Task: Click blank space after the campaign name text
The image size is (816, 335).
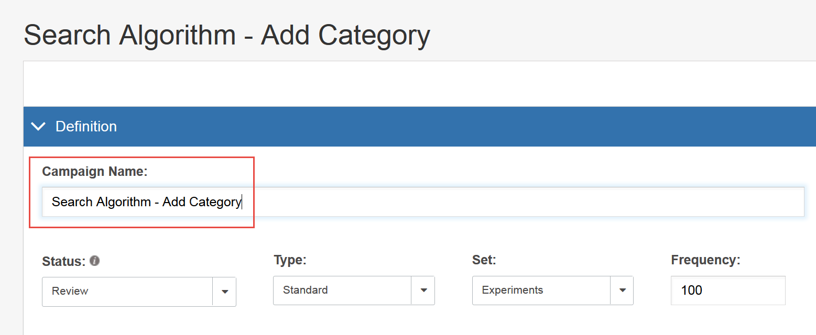Action: click(x=524, y=202)
